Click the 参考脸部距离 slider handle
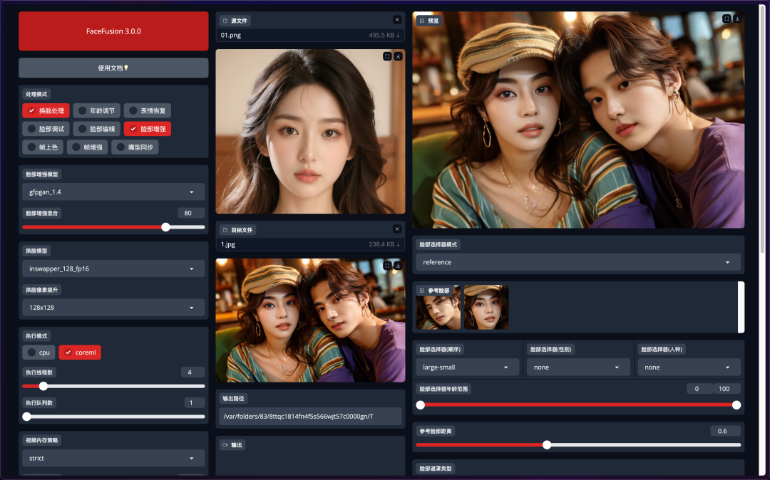Viewport: 770px width, 480px height. tap(547, 445)
